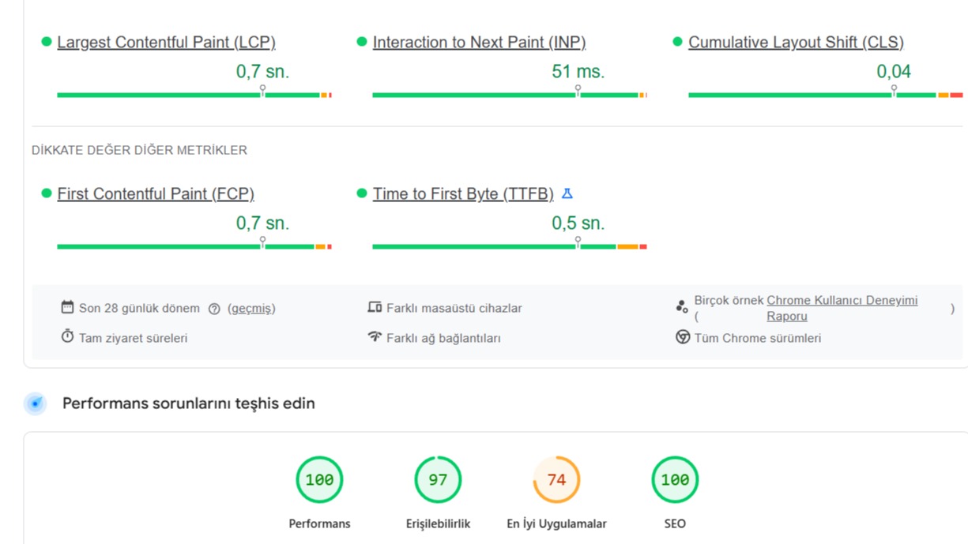Click the calendar icon beside Son 28 günlük dönem
This screenshot has height=544, width=968.
click(67, 307)
